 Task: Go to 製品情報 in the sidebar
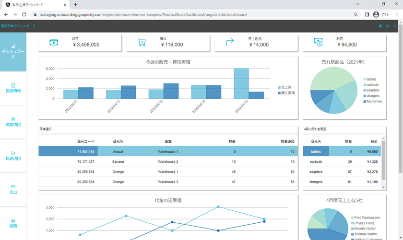[13, 88]
